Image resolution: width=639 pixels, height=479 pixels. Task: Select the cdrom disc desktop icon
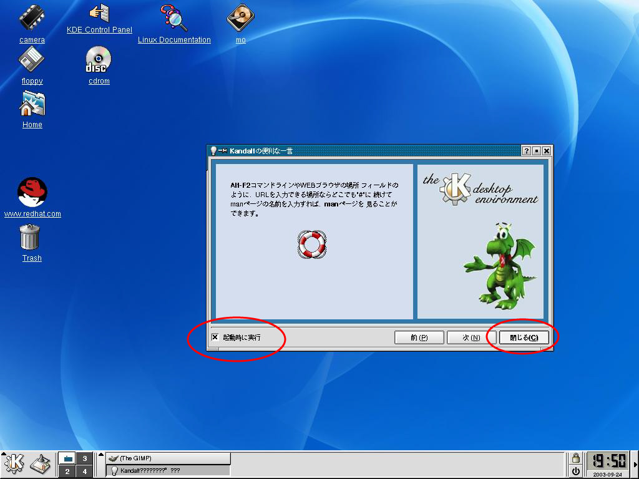99,59
